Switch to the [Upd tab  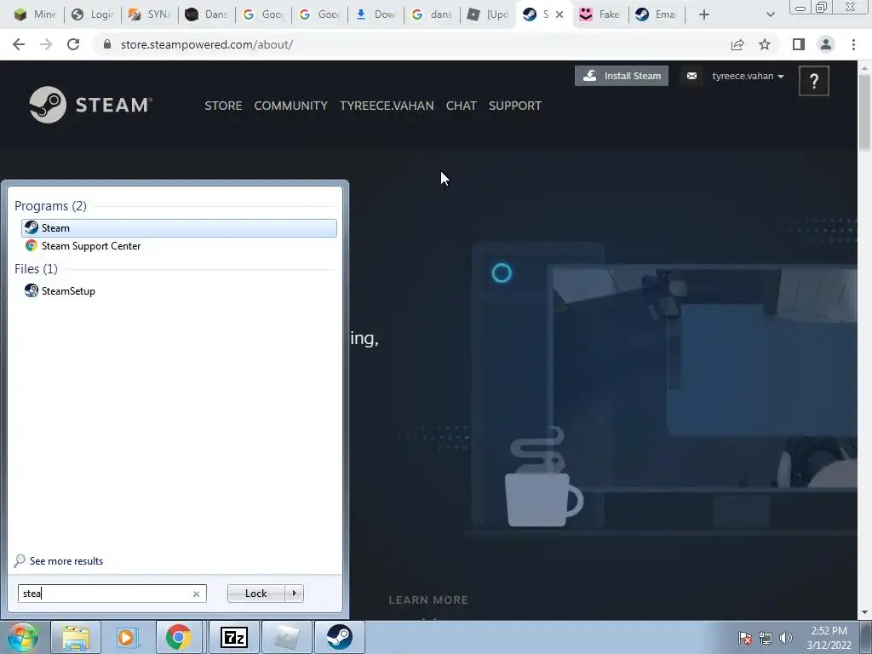(488, 14)
